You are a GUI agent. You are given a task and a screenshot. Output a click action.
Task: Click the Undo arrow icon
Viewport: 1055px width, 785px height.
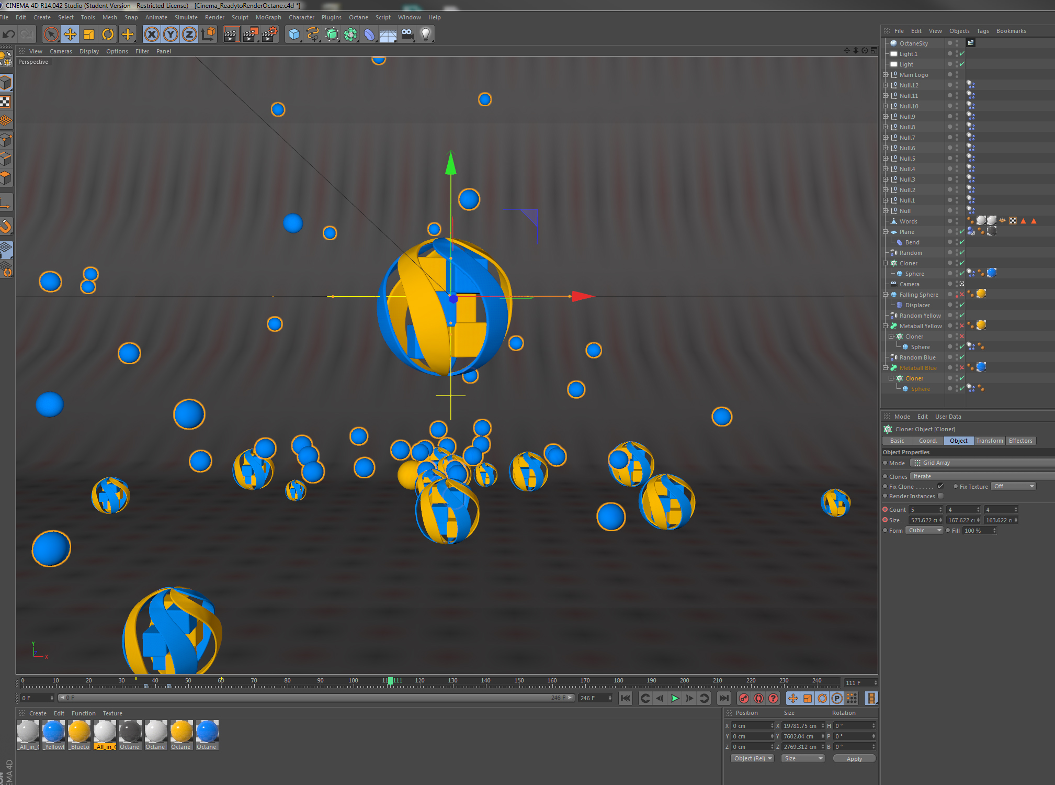(x=9, y=35)
